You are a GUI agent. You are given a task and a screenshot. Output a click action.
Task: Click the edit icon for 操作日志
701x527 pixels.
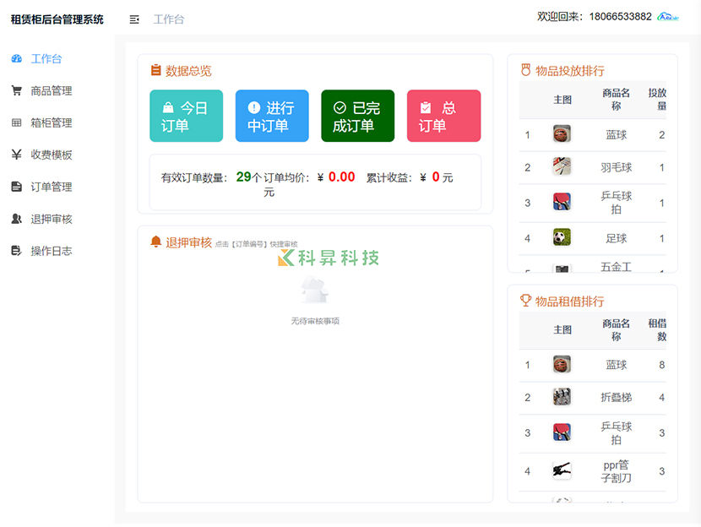(x=16, y=251)
